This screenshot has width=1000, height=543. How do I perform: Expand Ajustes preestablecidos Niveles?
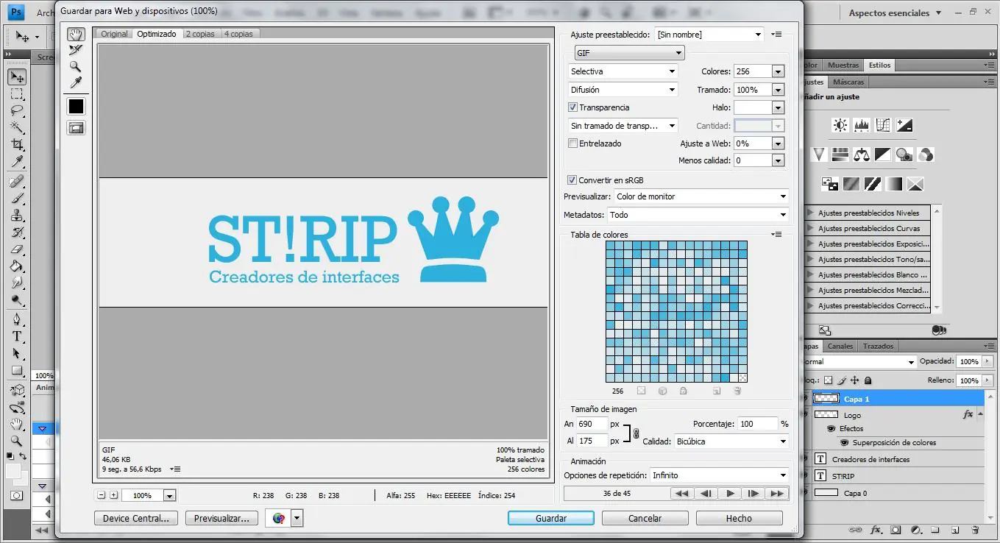tap(811, 213)
